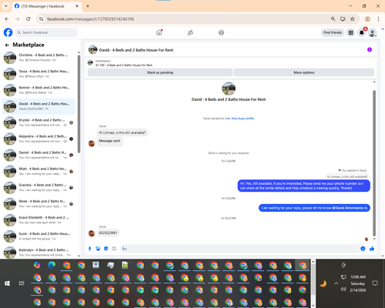Click the conversation scrollbar
The height and width of the screenshot is (308, 385).
374,163
